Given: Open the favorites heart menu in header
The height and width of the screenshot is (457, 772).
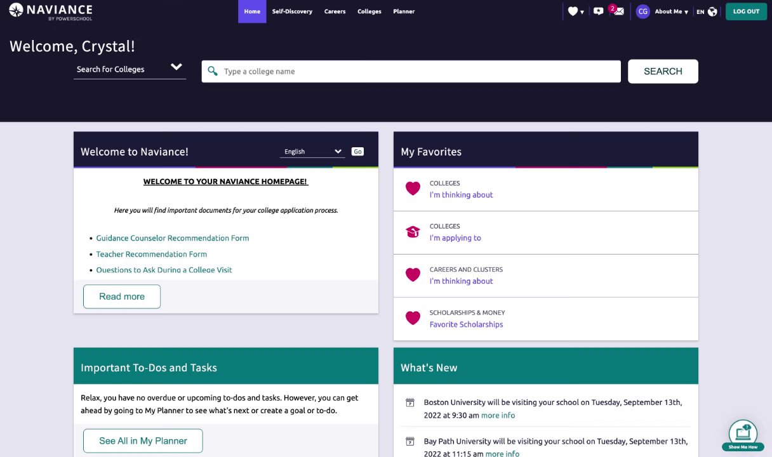Looking at the screenshot, I should point(573,11).
